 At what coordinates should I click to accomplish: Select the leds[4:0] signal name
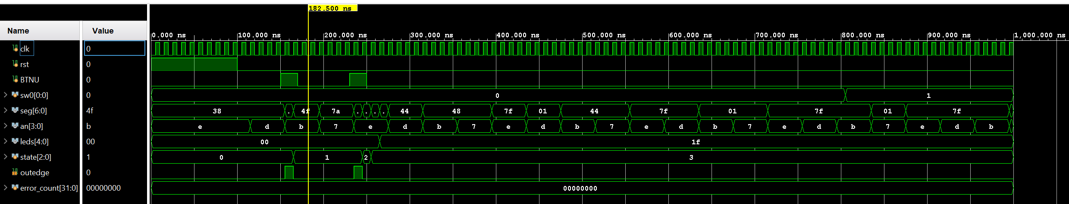click(34, 141)
